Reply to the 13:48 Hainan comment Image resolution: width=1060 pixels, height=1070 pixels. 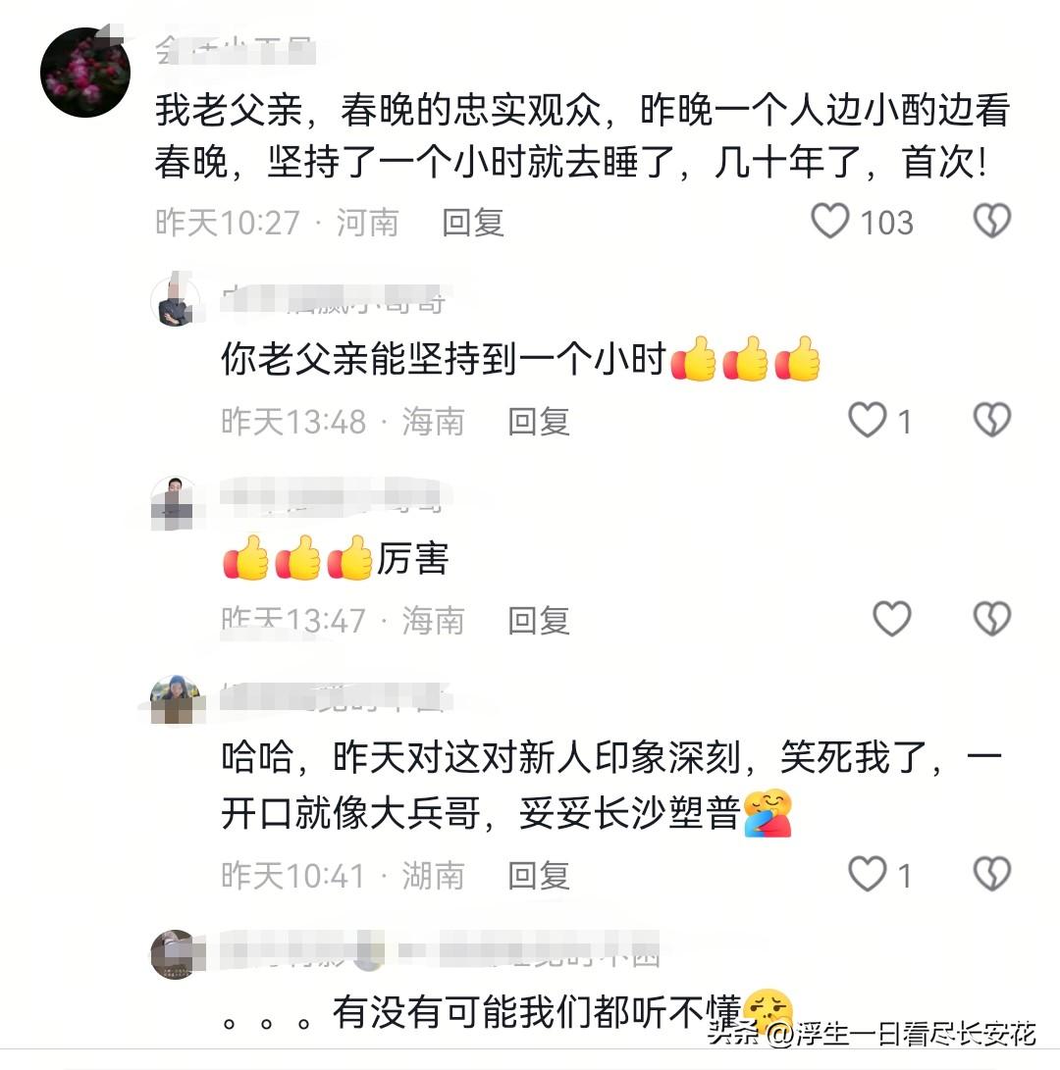point(538,421)
